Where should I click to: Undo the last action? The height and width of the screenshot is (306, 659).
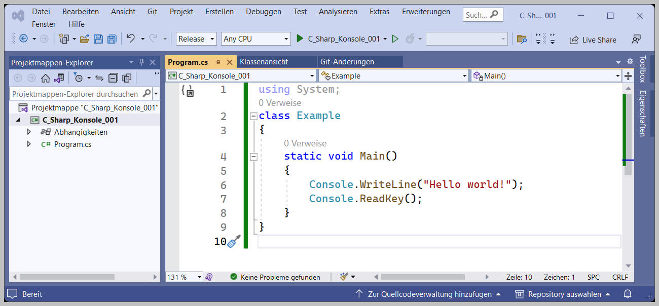coord(131,39)
